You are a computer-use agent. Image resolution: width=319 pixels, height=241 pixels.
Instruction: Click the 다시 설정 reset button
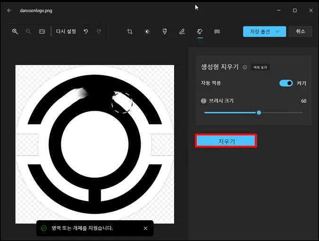[66, 31]
